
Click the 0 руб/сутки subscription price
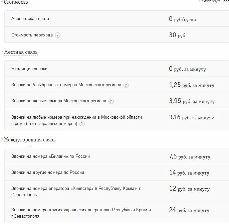click(182, 19)
